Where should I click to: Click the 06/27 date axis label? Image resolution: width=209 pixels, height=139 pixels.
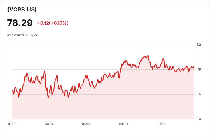point(86,124)
